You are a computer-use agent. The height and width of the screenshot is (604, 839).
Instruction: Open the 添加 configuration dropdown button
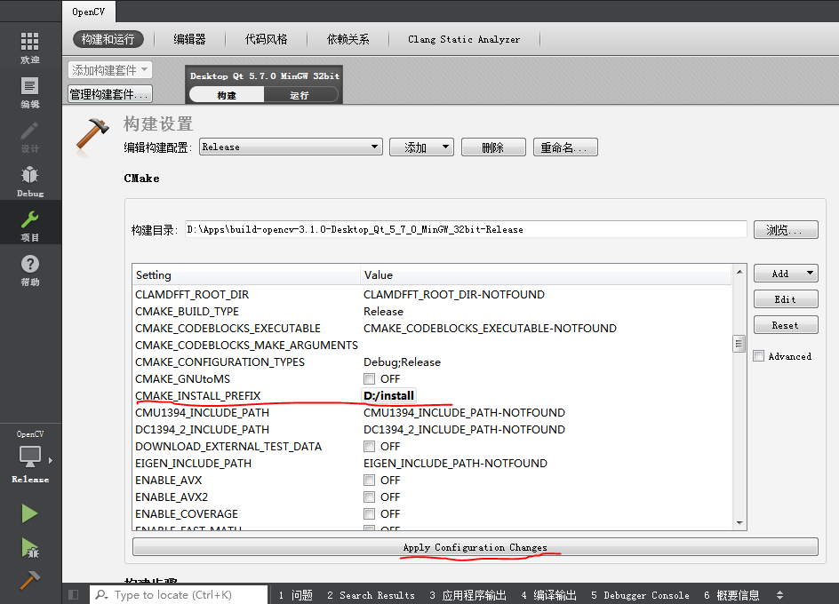(x=421, y=147)
